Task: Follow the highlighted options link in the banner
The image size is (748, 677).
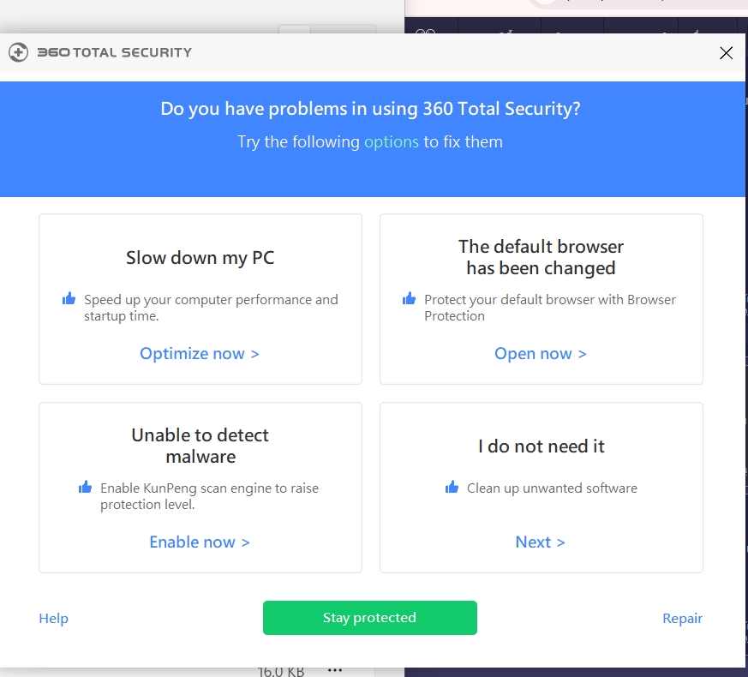Action: pyautogui.click(x=392, y=142)
